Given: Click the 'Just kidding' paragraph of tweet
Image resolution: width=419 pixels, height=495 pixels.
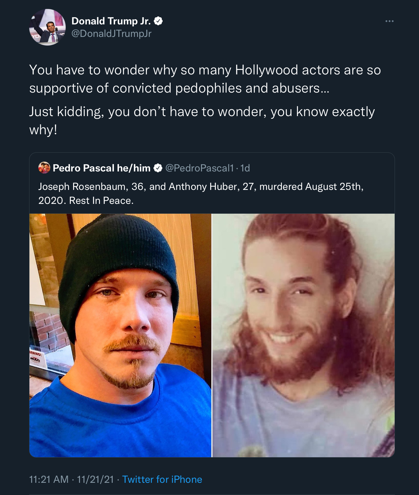Looking at the screenshot, I should pyautogui.click(x=202, y=121).
